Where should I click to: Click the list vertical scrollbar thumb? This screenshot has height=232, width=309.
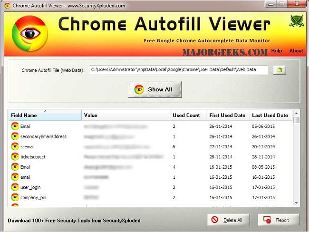[x=296, y=120]
